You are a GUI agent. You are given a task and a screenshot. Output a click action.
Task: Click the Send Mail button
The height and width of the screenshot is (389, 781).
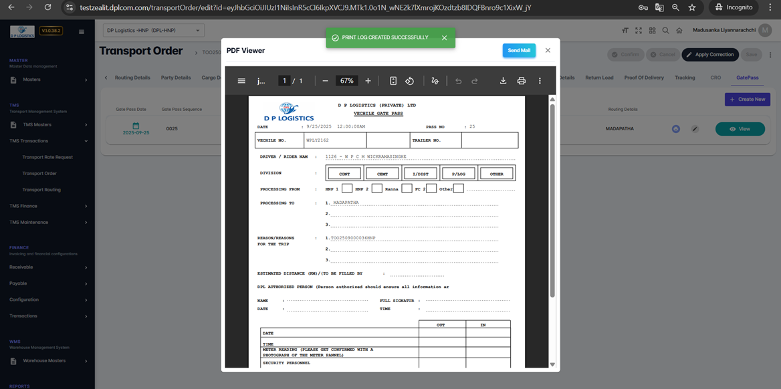519,51
